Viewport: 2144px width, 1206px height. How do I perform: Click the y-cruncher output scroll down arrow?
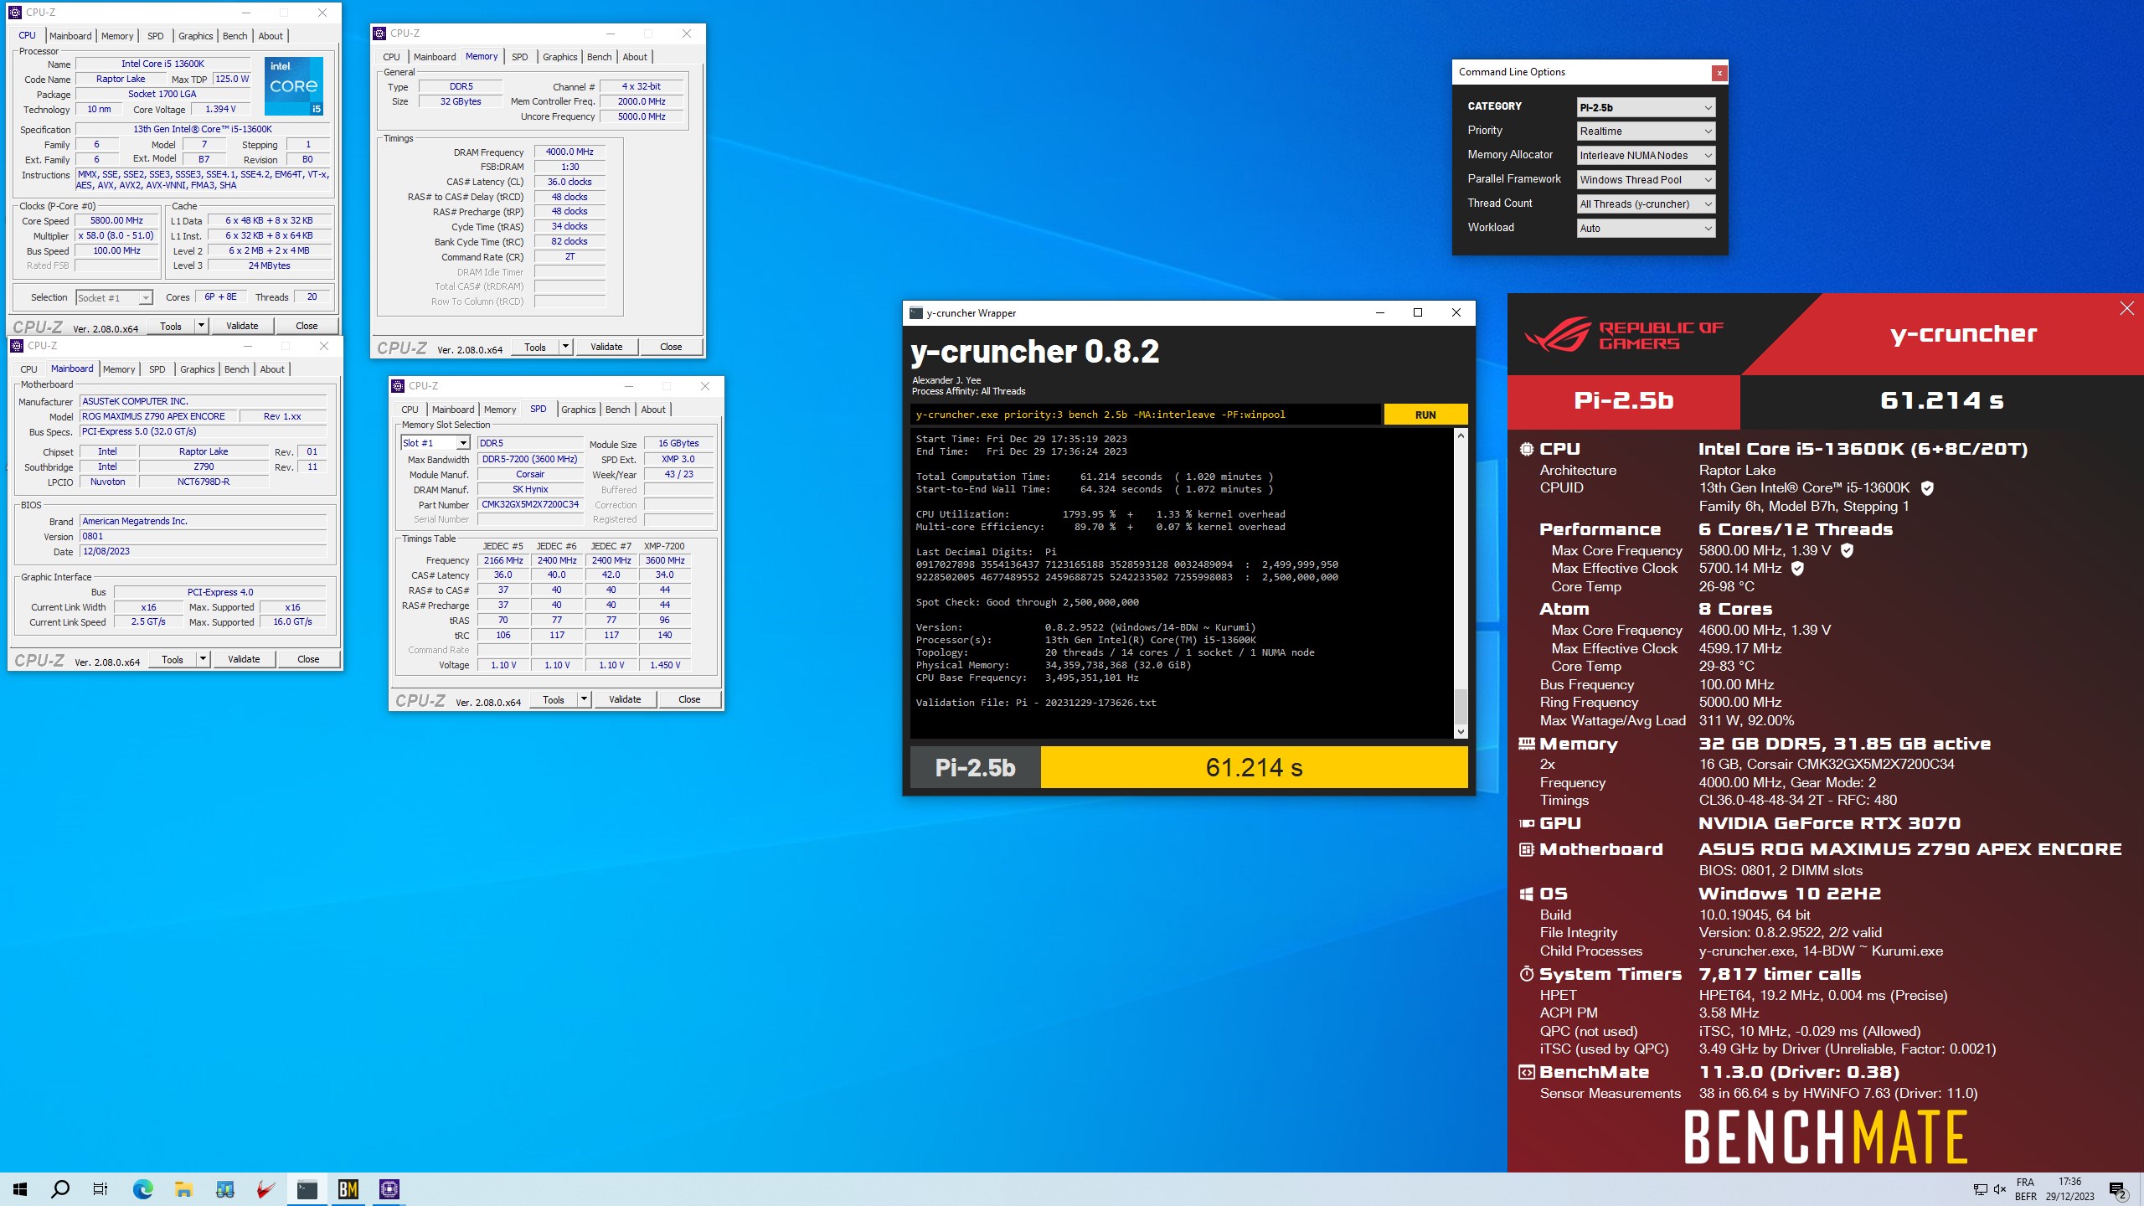pos(1461,732)
